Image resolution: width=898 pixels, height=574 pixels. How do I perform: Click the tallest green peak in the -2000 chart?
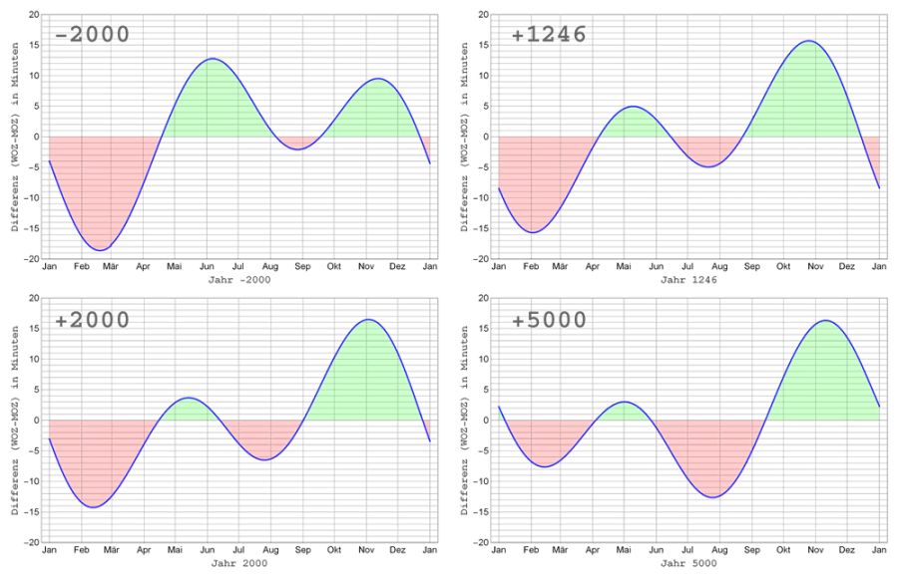pos(212,100)
